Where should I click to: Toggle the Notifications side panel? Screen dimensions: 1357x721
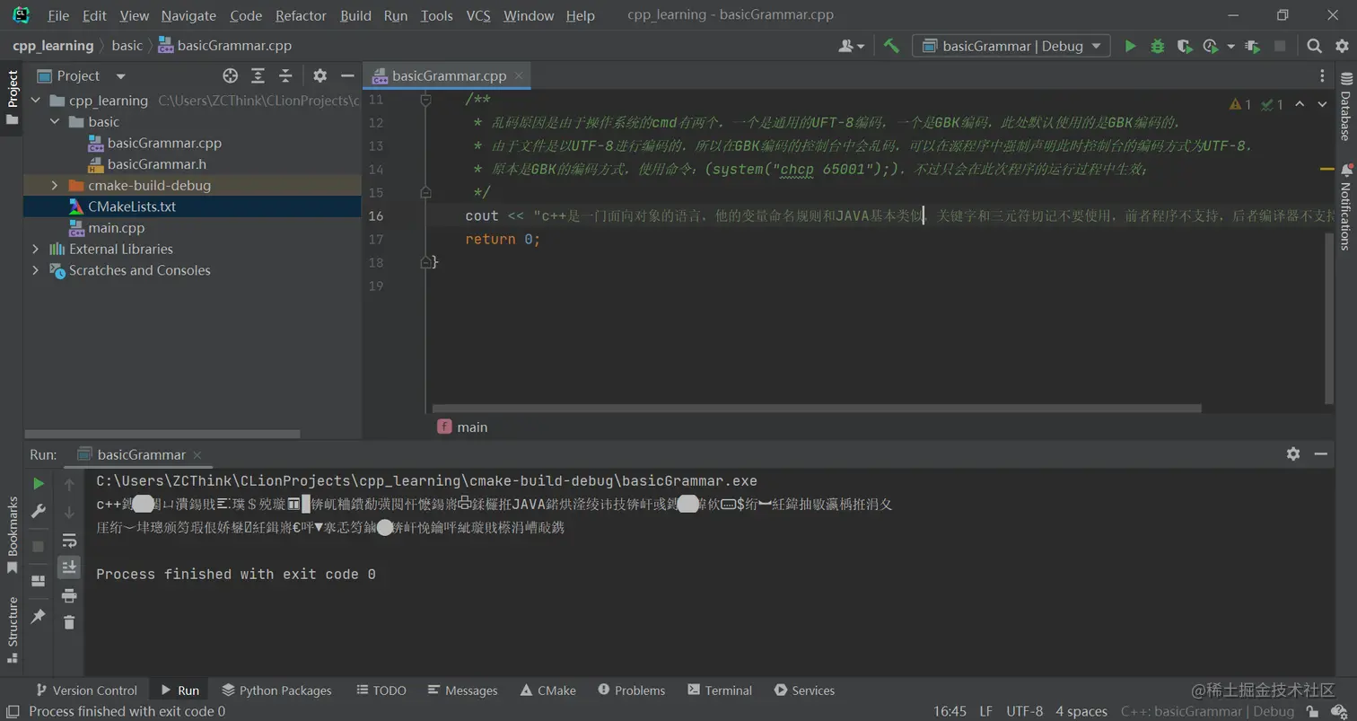(1345, 207)
